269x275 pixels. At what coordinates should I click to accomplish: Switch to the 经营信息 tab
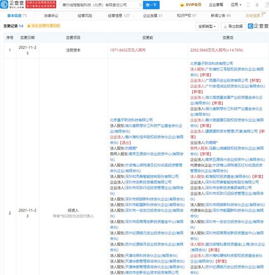pos(119,16)
